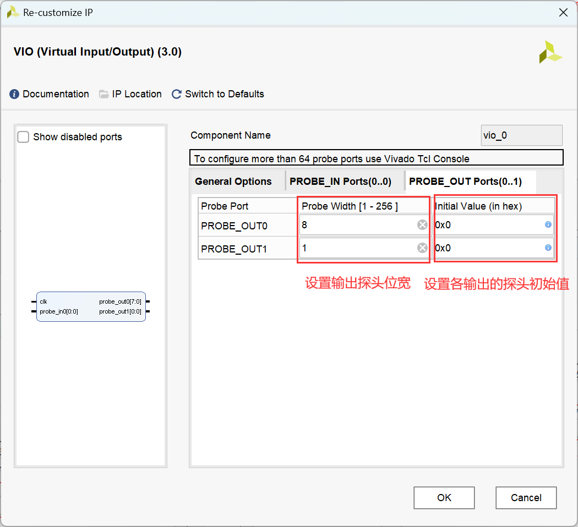Select the PROBE_OUT Ports(0..1) tab

coord(465,182)
